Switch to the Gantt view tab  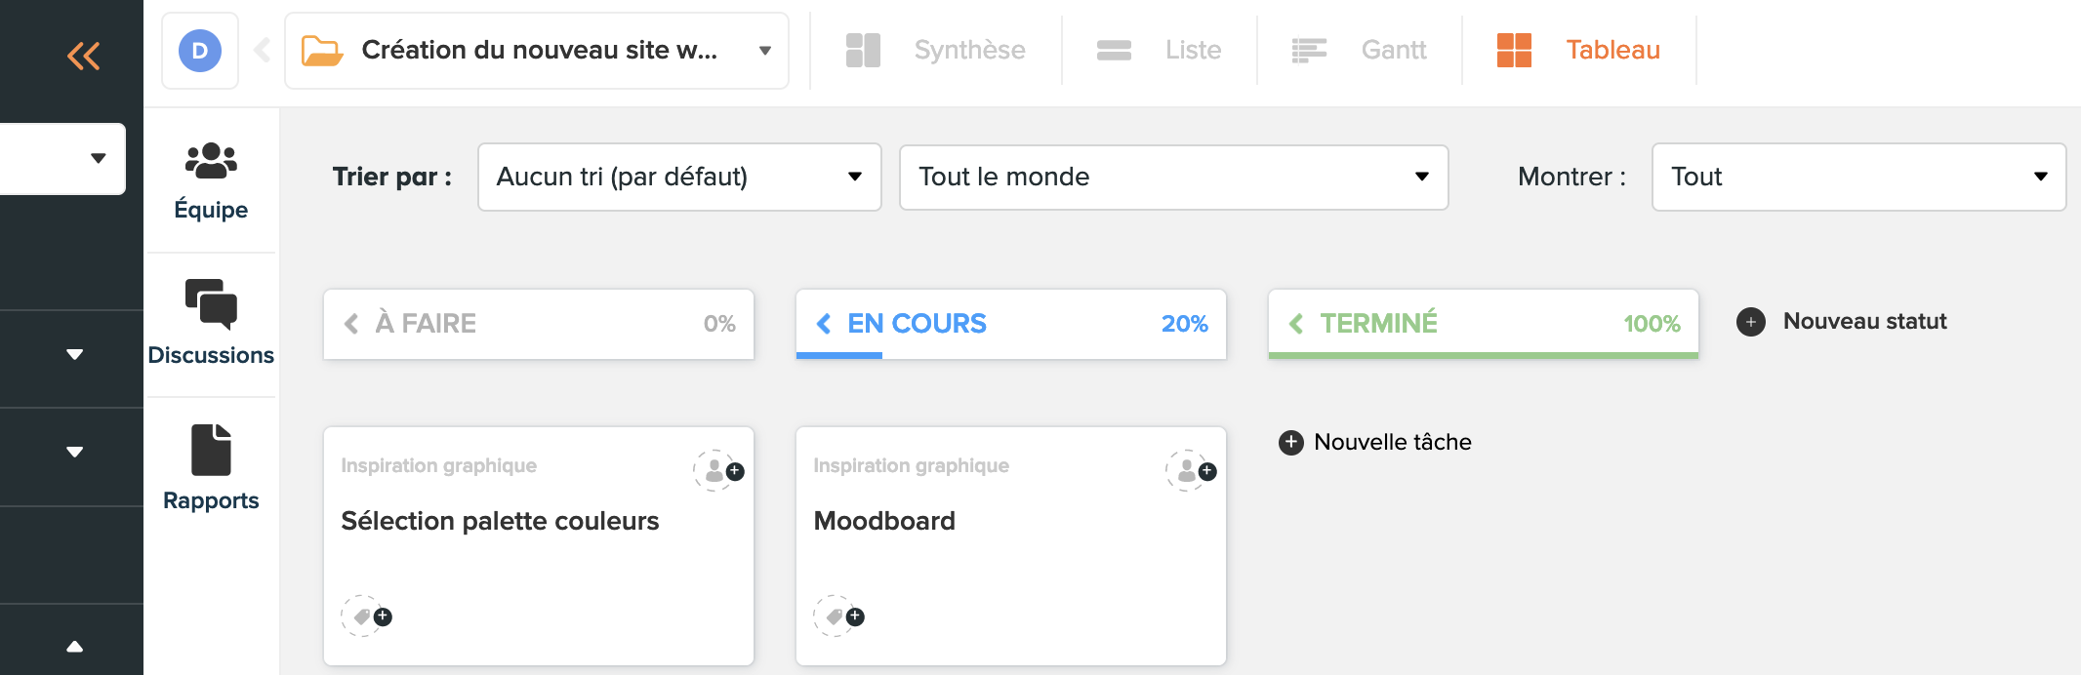pos(1360,51)
